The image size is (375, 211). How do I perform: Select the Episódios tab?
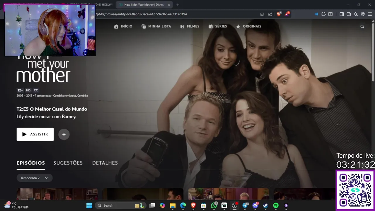pos(31,163)
